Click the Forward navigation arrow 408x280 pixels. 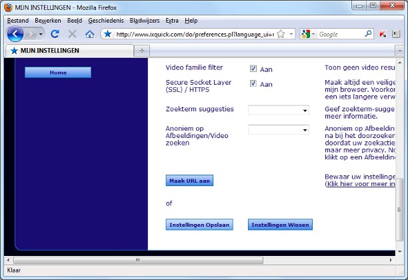31,34
